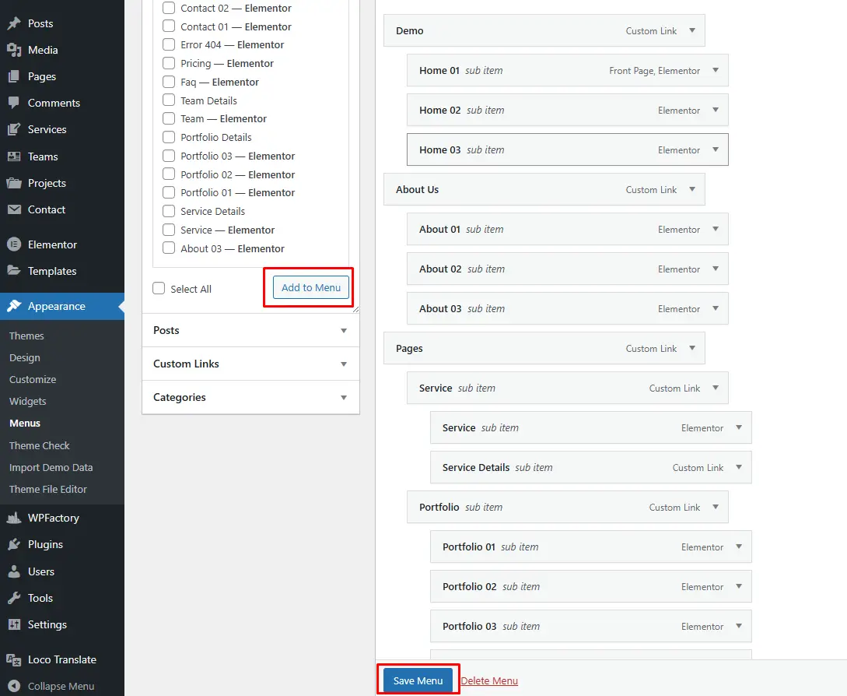The height and width of the screenshot is (696, 847).
Task: Click the Settings sliders icon
Action: (x=14, y=624)
